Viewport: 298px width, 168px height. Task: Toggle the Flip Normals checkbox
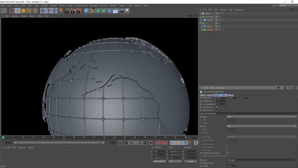(217, 107)
